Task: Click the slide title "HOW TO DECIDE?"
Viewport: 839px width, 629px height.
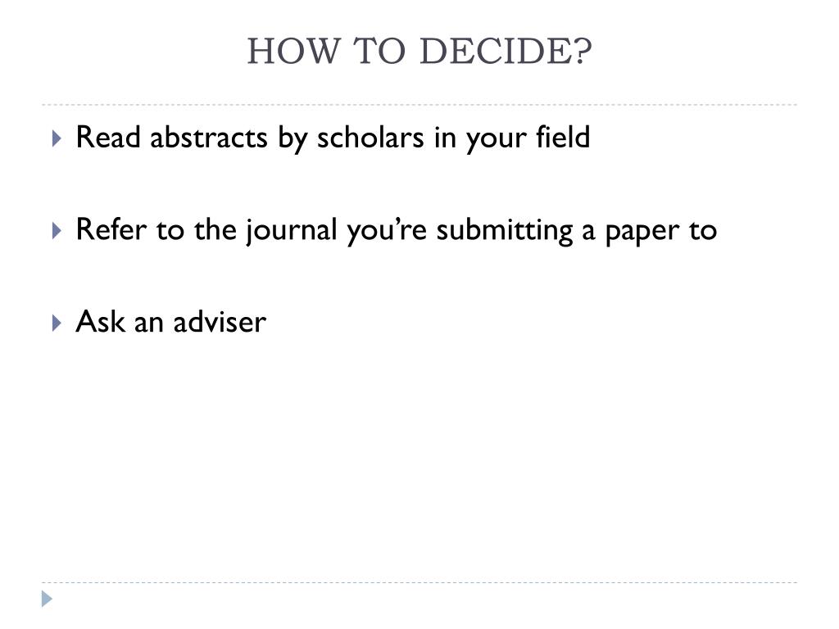Action: tap(419, 53)
